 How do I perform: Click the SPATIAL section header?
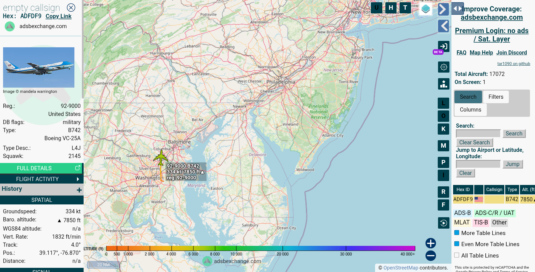click(41, 200)
